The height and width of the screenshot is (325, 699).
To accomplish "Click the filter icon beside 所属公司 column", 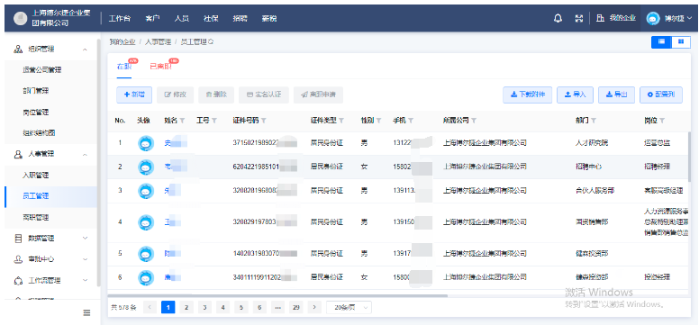I will coord(474,121).
